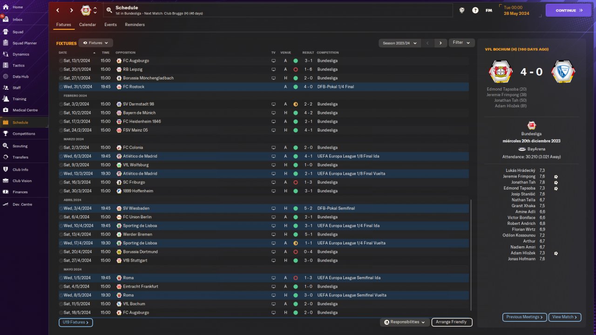The height and width of the screenshot is (335, 596).
Task: Sort fixtures by the Date column header
Action: coord(63,53)
